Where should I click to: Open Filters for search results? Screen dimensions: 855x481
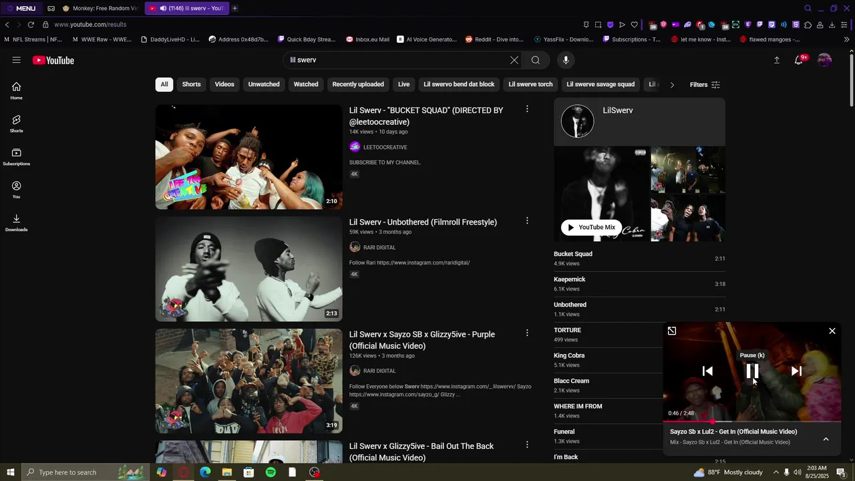[705, 85]
